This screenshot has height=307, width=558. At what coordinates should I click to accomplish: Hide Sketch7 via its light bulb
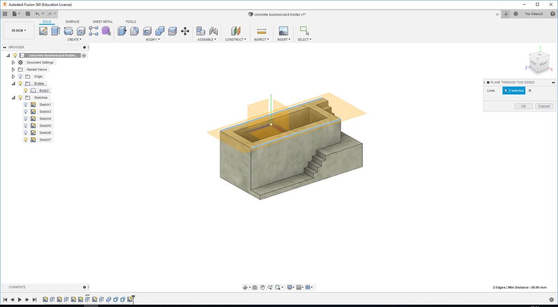coord(26,140)
